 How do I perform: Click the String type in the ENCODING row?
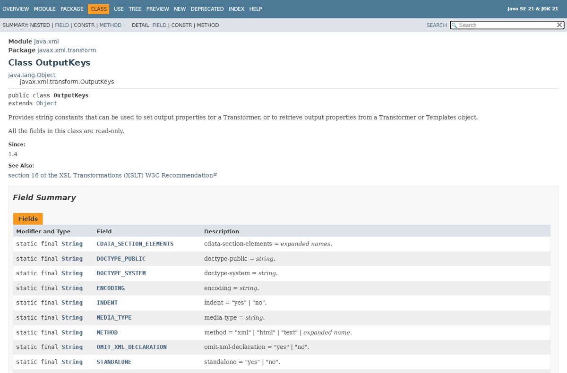click(x=72, y=288)
